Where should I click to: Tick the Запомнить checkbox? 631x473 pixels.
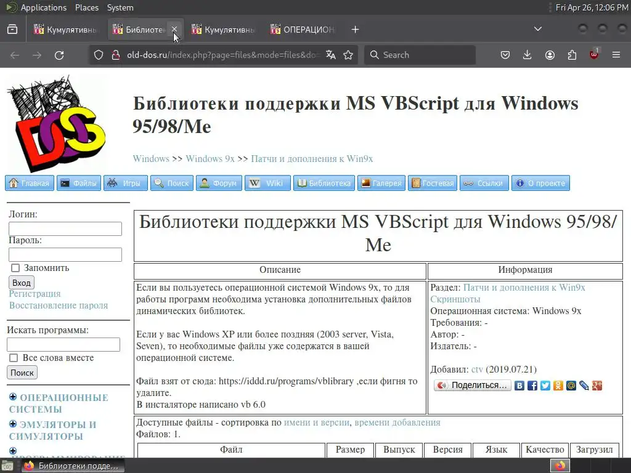[15, 268]
